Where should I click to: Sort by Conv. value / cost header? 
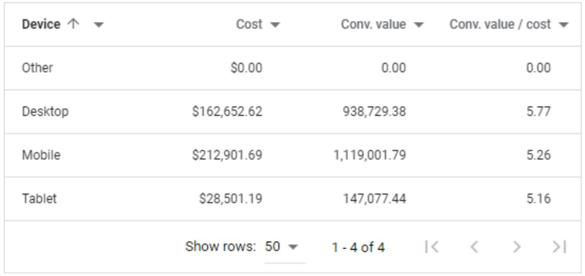point(500,24)
